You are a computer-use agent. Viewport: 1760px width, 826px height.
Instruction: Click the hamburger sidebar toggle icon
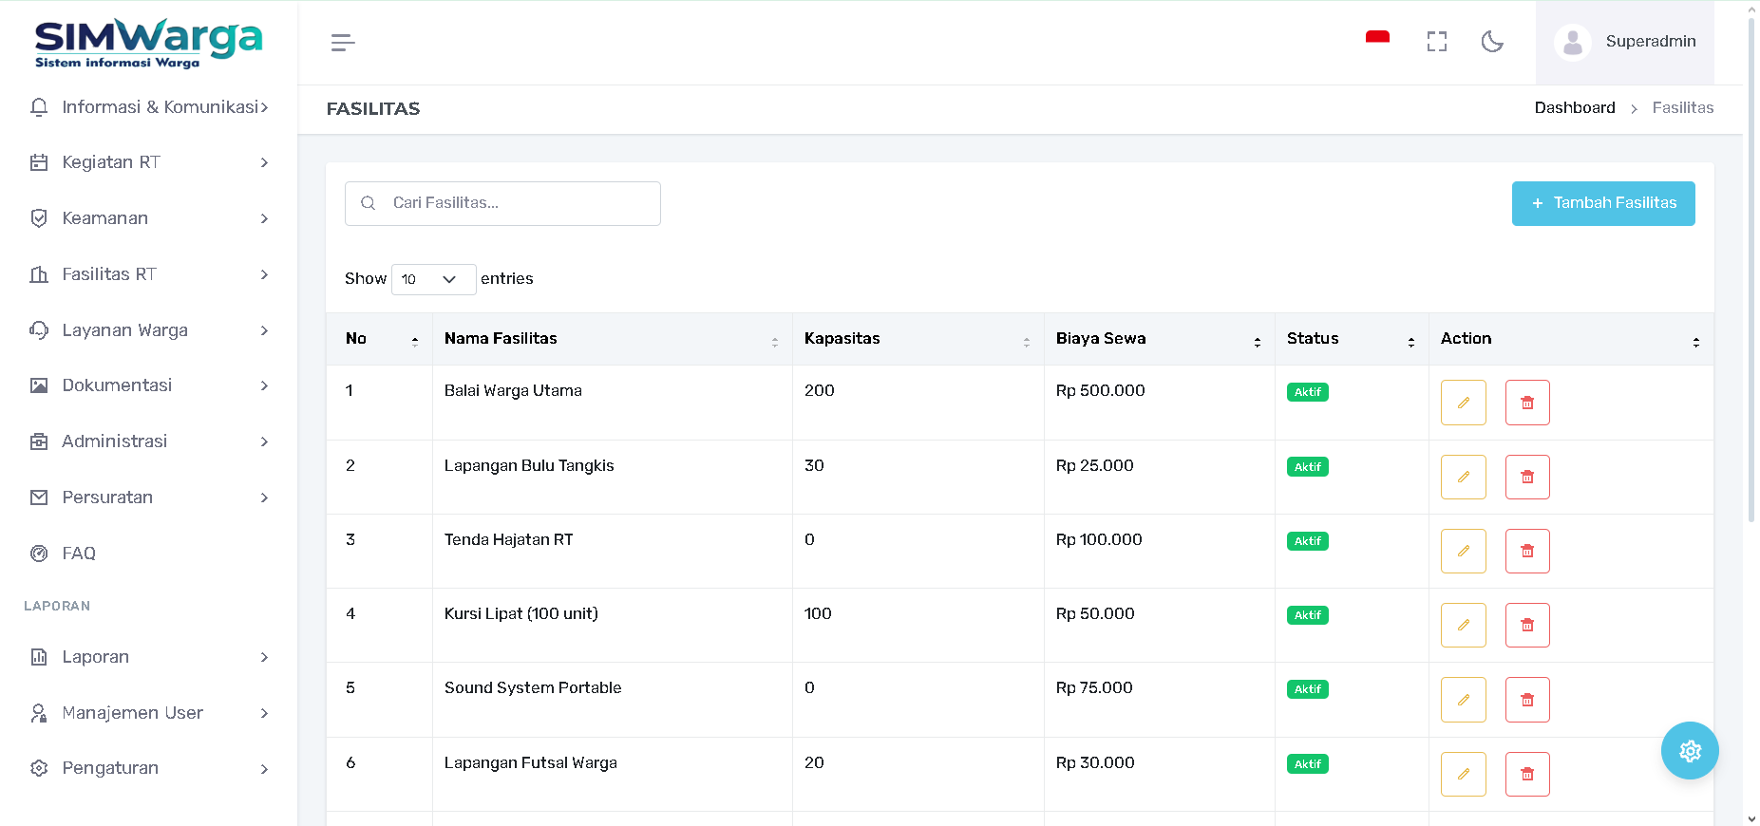tap(343, 43)
